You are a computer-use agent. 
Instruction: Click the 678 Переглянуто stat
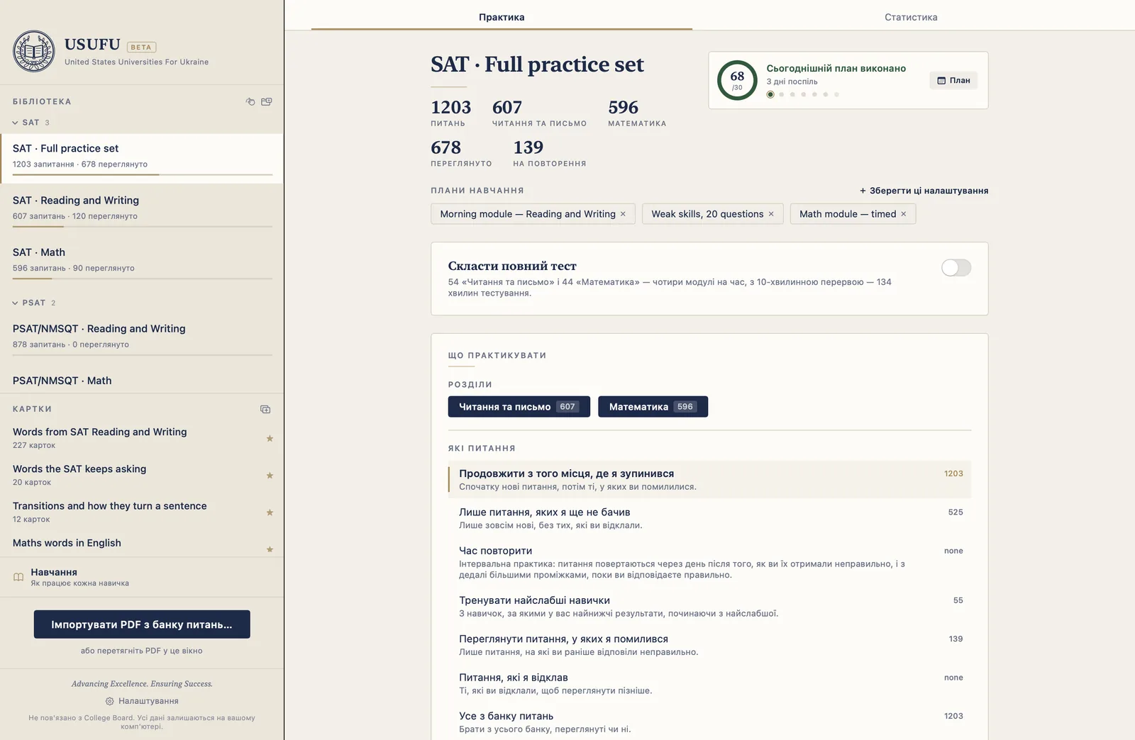[461, 153]
